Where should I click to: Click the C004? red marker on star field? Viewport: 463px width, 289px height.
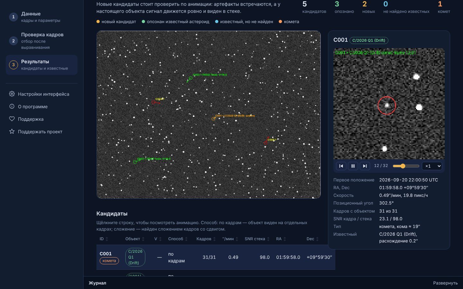tap(153, 102)
